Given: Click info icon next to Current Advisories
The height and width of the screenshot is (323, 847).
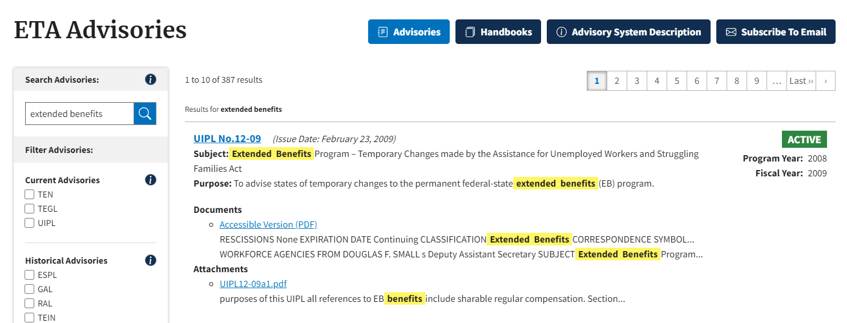Looking at the screenshot, I should [x=151, y=180].
